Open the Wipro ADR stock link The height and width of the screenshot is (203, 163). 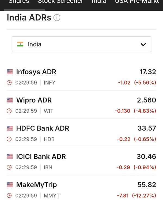click(x=34, y=100)
